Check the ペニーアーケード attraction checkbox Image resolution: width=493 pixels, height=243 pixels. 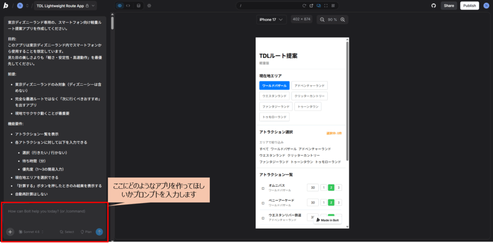263,203
